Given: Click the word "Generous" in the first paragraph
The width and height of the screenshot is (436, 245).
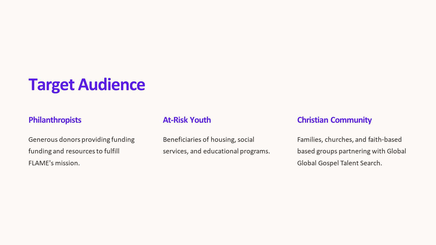Looking at the screenshot, I should 43,140.
